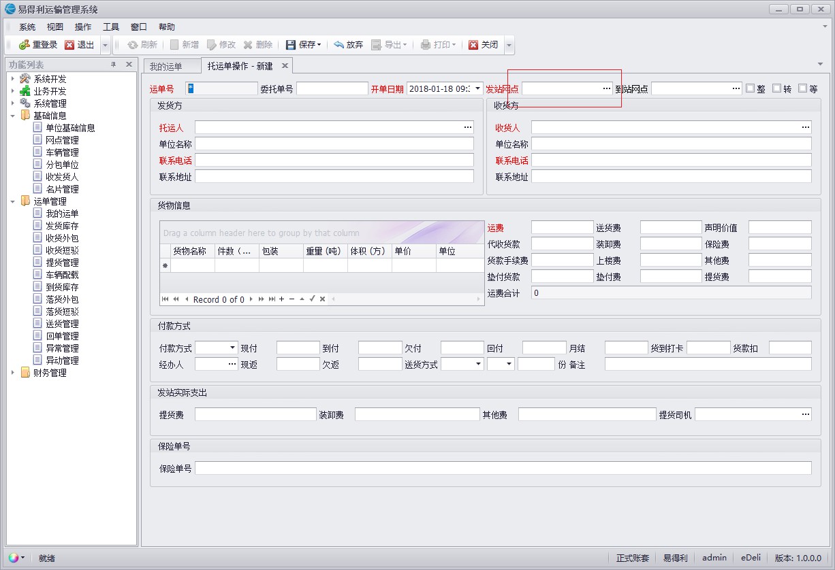This screenshot has width=835, height=570.
Task: Enable the 整 checkbox
Action: pos(750,88)
